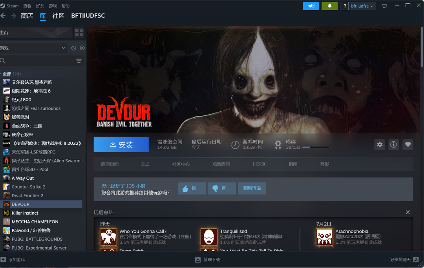Click the 添加游戏 plus icon
424x268 pixels.
click(3, 260)
